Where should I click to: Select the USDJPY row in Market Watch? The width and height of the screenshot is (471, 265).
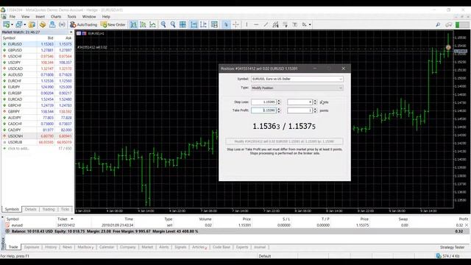click(x=37, y=63)
